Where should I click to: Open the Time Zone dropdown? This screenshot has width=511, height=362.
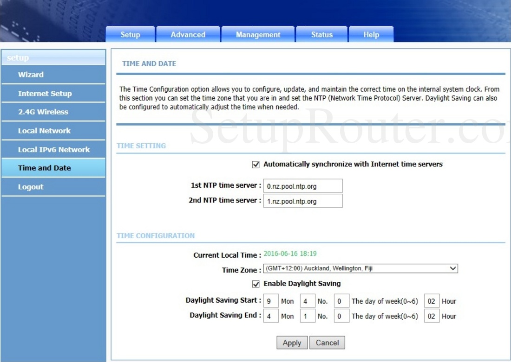point(360,268)
